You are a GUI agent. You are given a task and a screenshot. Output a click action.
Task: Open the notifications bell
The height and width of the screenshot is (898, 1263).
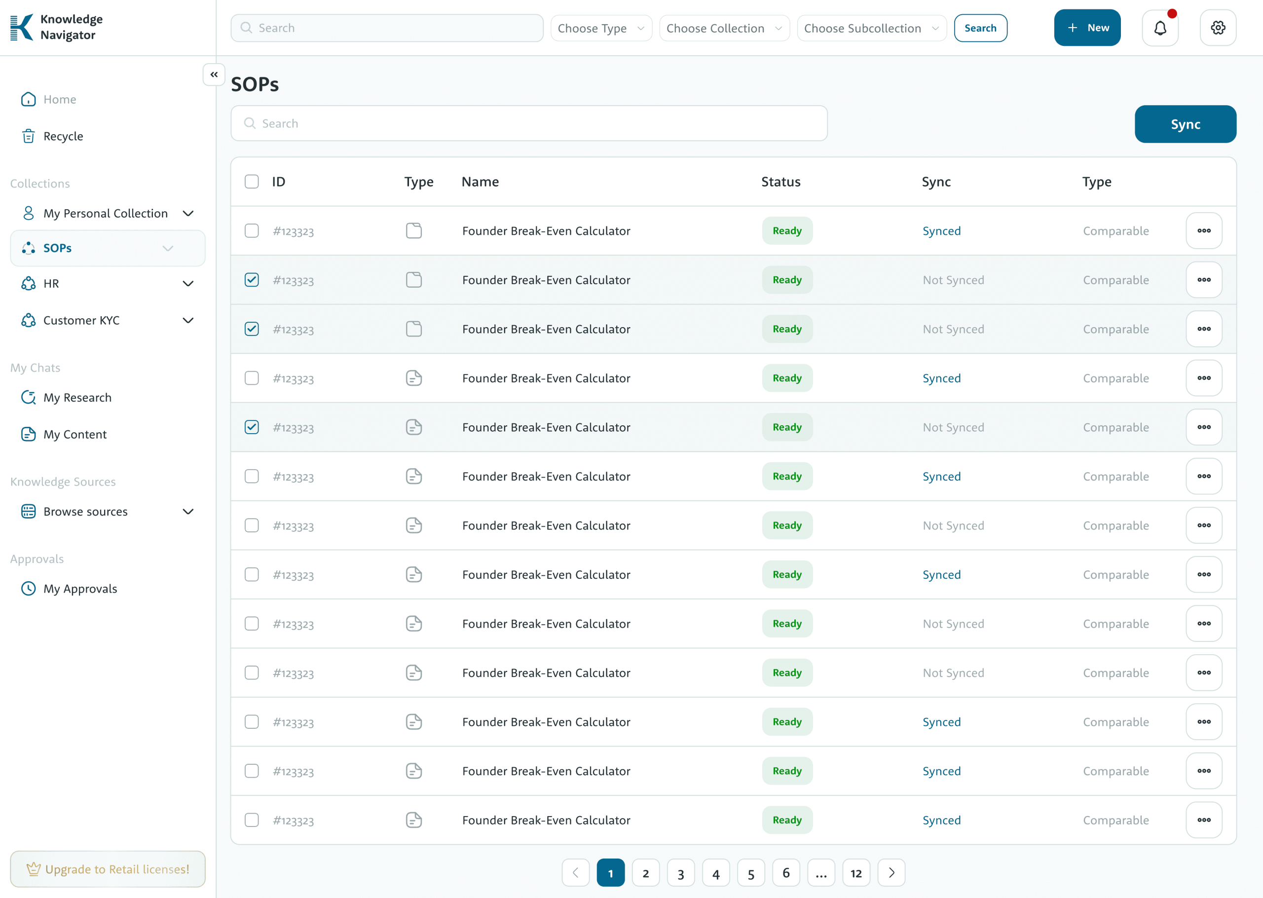[x=1159, y=28]
